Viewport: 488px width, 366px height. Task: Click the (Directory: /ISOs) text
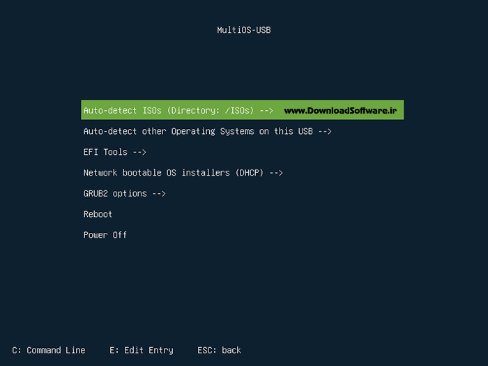[x=211, y=110]
